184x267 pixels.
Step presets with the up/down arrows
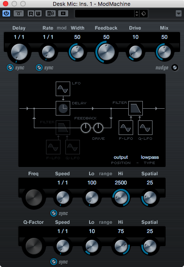click(137, 14)
